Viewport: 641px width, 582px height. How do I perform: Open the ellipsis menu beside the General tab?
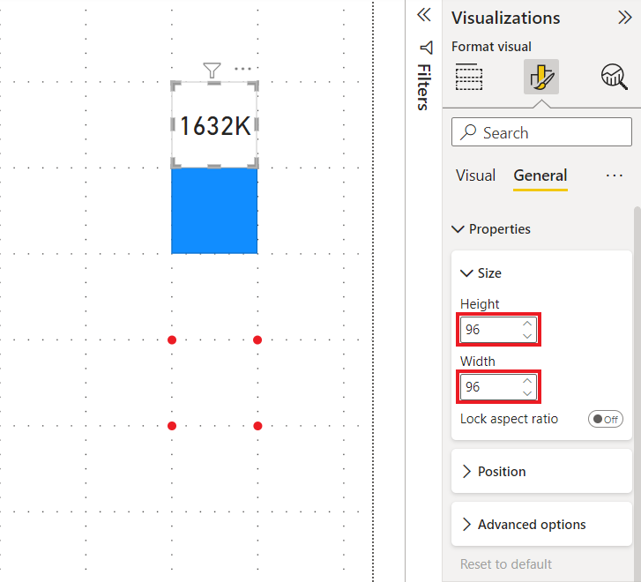coord(615,175)
